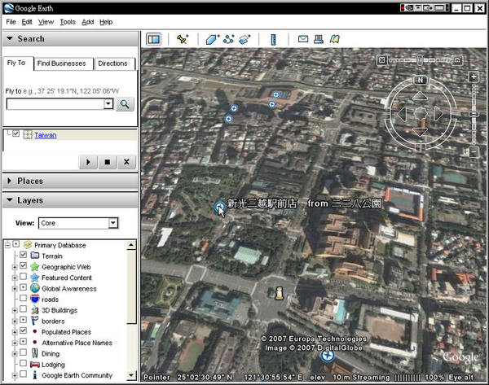Click the tilt slider handle
Image resolution: width=489 pixels, height=385 pixels.
coord(420,59)
